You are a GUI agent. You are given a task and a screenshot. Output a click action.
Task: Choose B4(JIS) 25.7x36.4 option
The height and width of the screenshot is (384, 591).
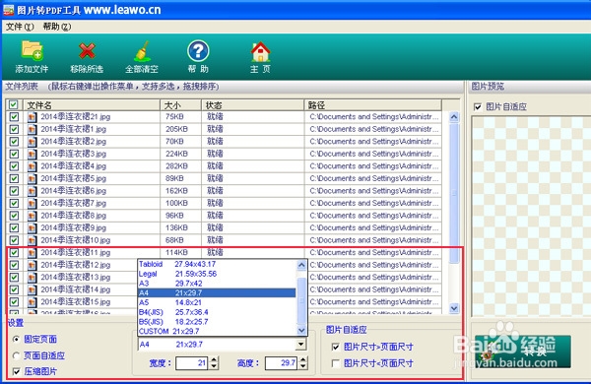tap(217, 312)
